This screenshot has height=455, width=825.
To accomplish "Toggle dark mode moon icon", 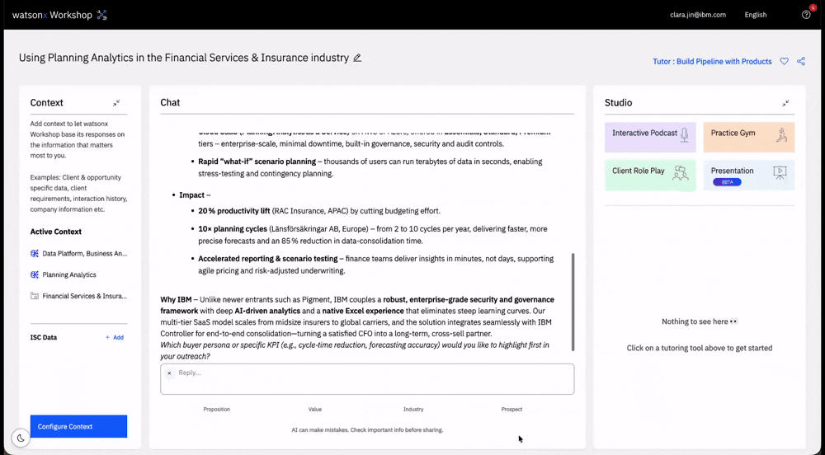I will pos(21,438).
